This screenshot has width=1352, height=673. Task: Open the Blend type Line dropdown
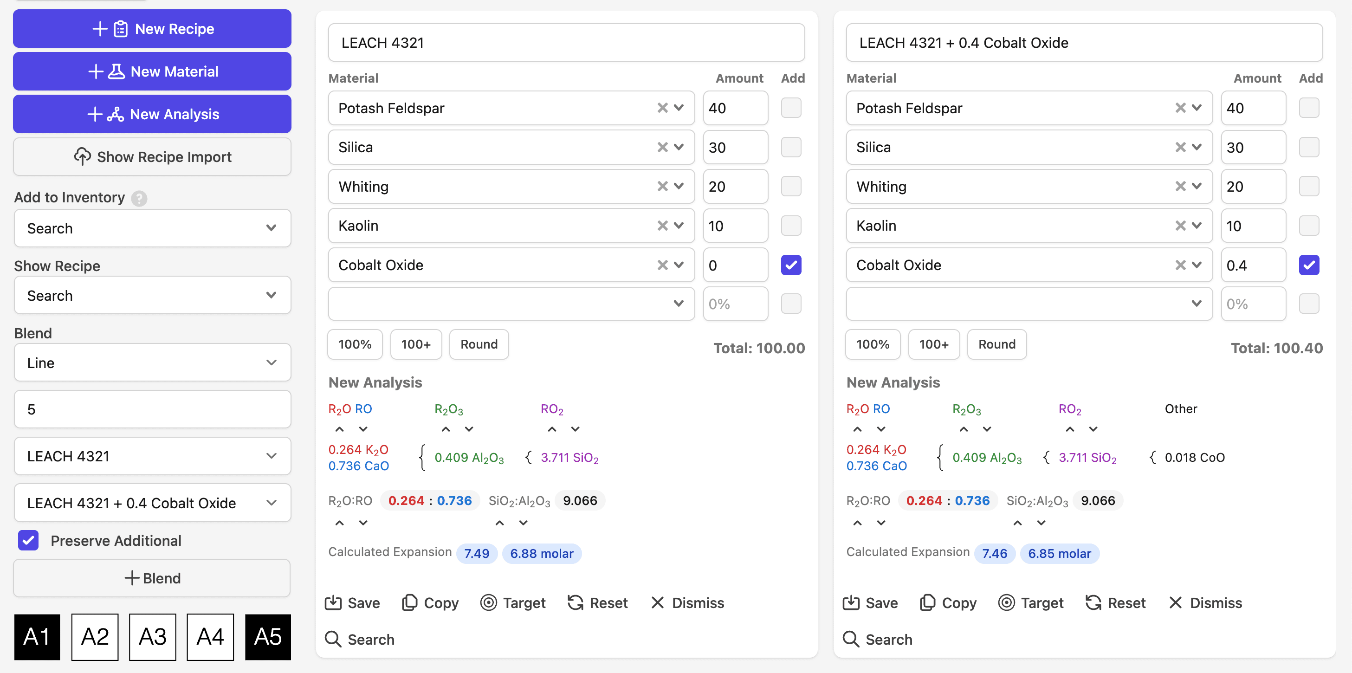pyautogui.click(x=152, y=363)
